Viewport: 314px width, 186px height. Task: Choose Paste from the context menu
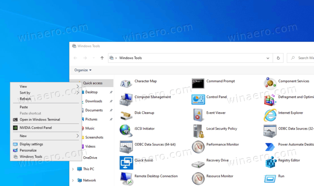(x=46, y=107)
